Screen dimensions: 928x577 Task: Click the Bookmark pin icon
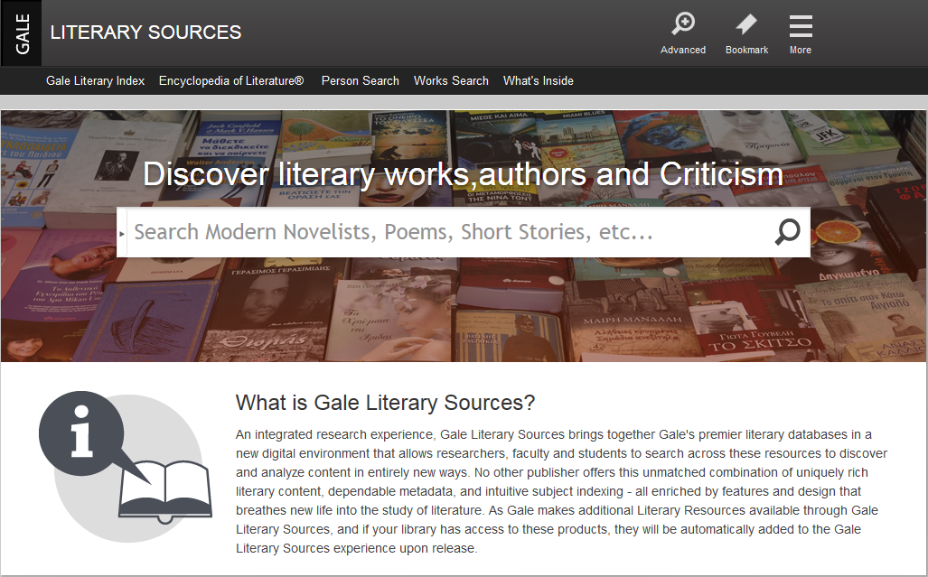746,24
